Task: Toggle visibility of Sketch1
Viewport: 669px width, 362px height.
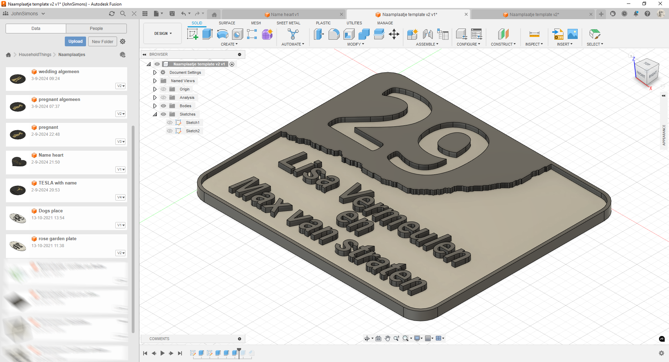Action: tap(170, 123)
